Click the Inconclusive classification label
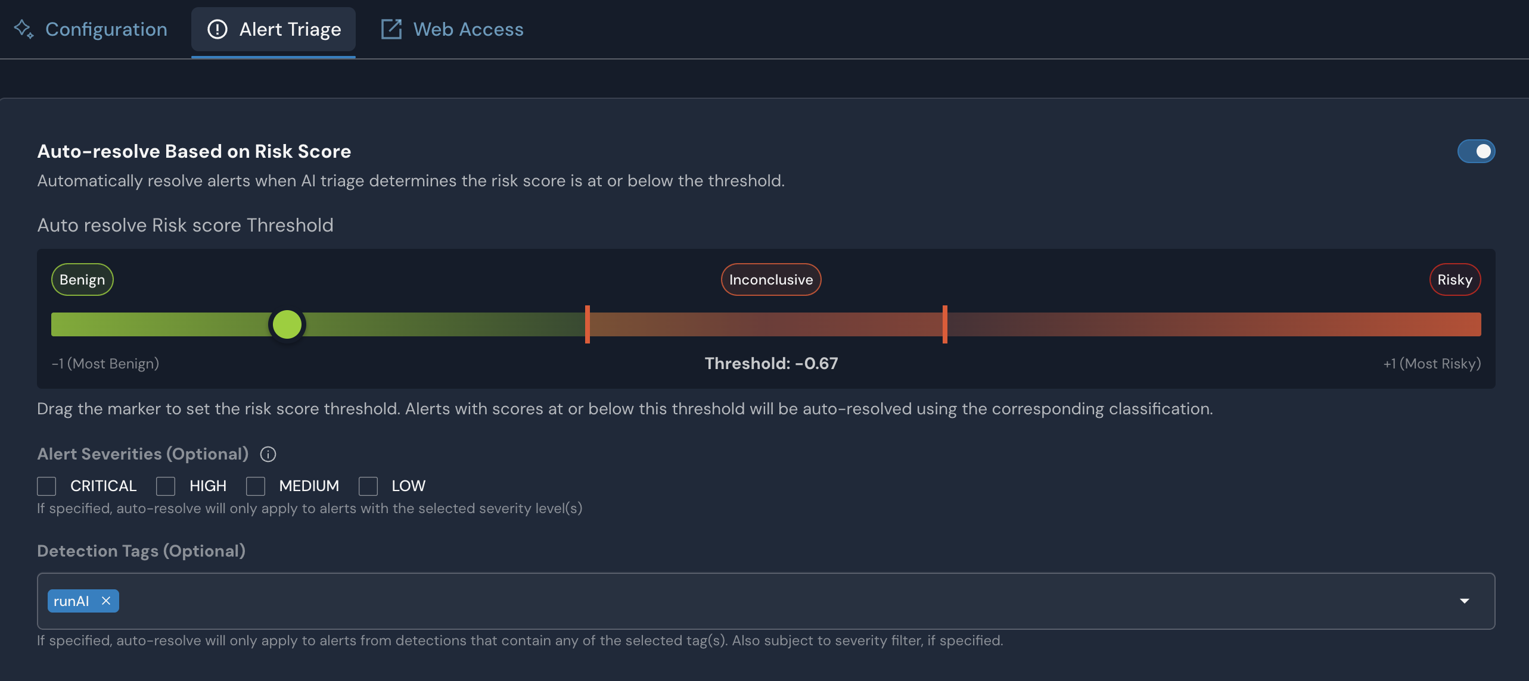Screen dimensions: 1529x681 click(771, 279)
